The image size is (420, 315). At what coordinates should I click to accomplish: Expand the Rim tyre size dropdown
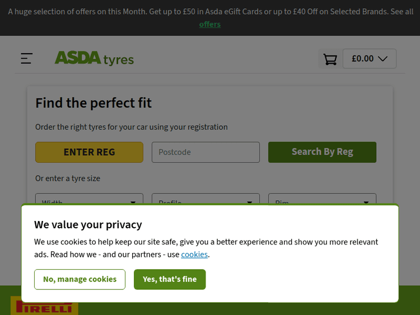click(322, 200)
